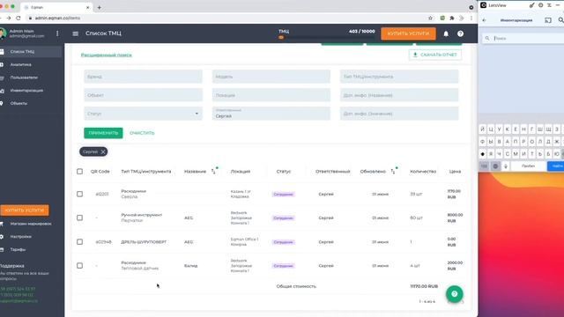Tap the shift key on the phone keyboard
This screenshot has height=317, width=564.
482,154
